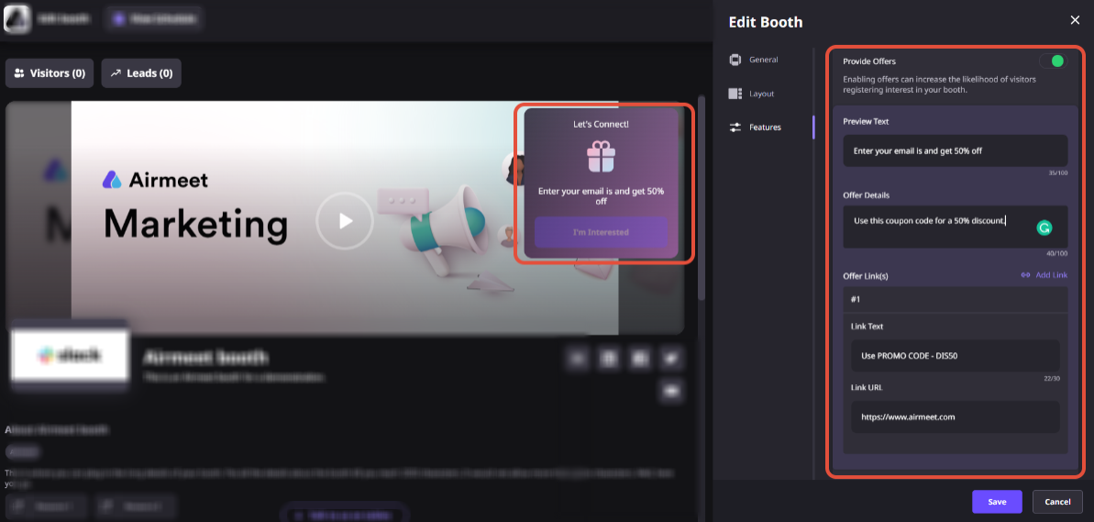Open the Leads (0) list
Image resolution: width=1094 pixels, height=522 pixels.
click(141, 73)
